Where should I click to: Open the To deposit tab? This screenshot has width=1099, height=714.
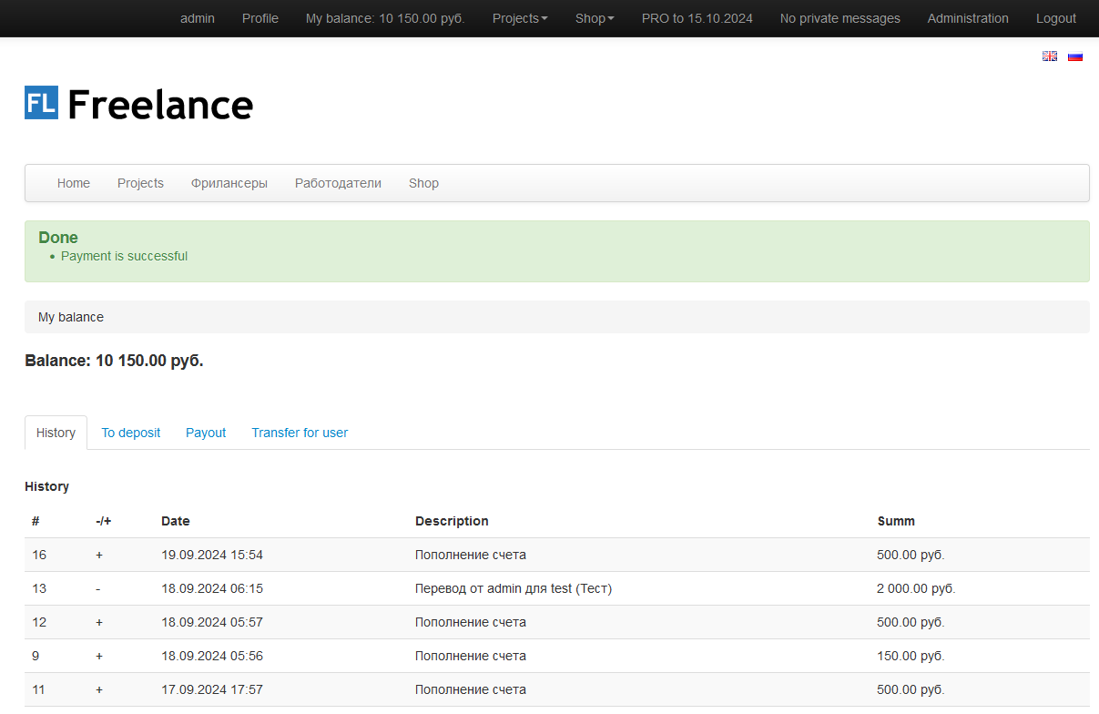(x=131, y=433)
